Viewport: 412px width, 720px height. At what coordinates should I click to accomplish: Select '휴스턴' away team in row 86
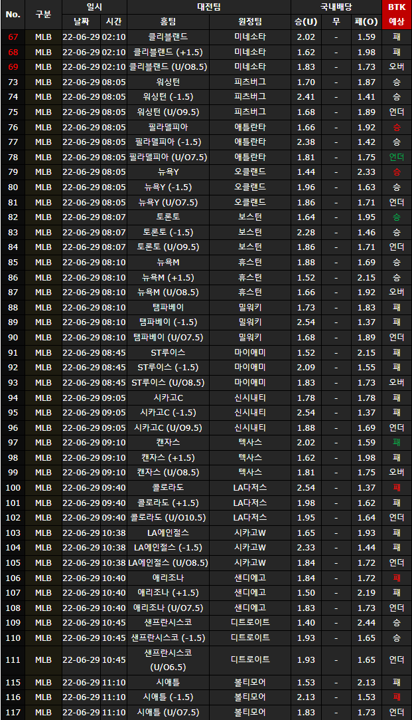pyautogui.click(x=250, y=277)
